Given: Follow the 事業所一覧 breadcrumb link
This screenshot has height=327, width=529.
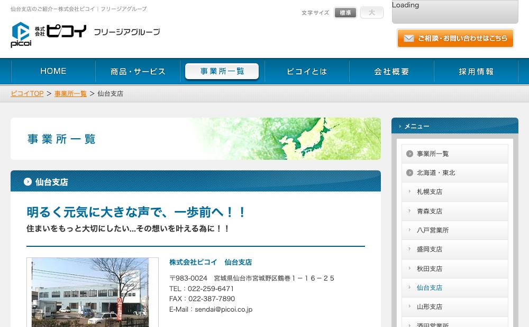Looking at the screenshot, I should pyautogui.click(x=70, y=93).
